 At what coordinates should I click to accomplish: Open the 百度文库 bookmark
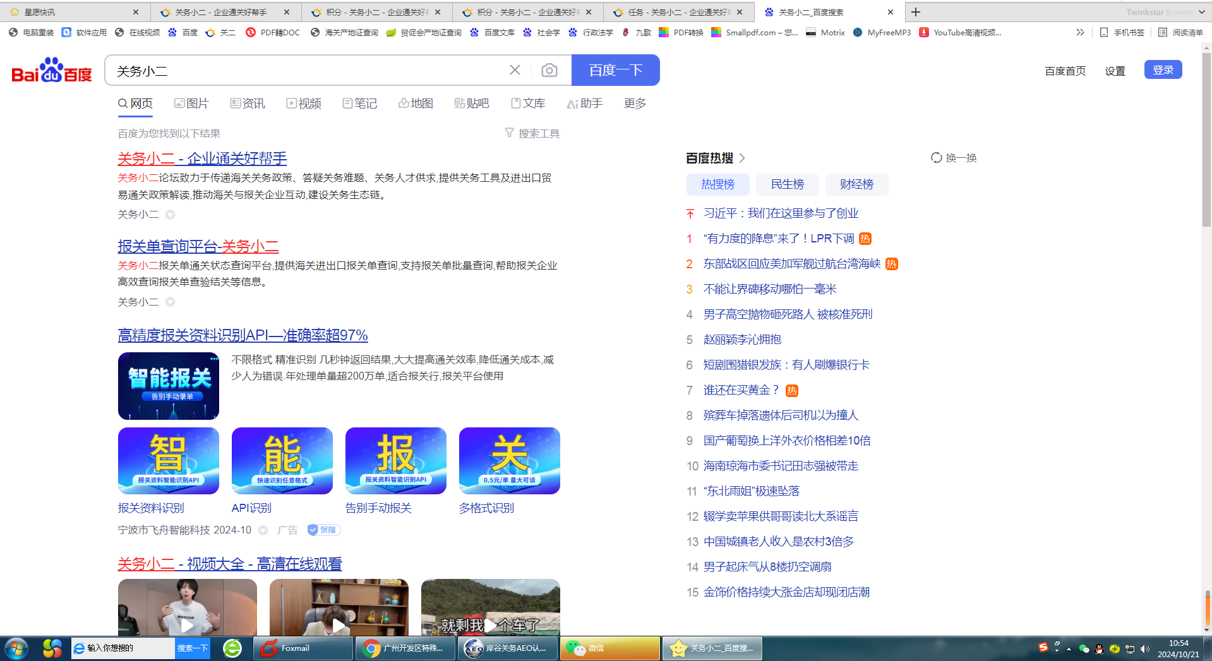coord(492,32)
